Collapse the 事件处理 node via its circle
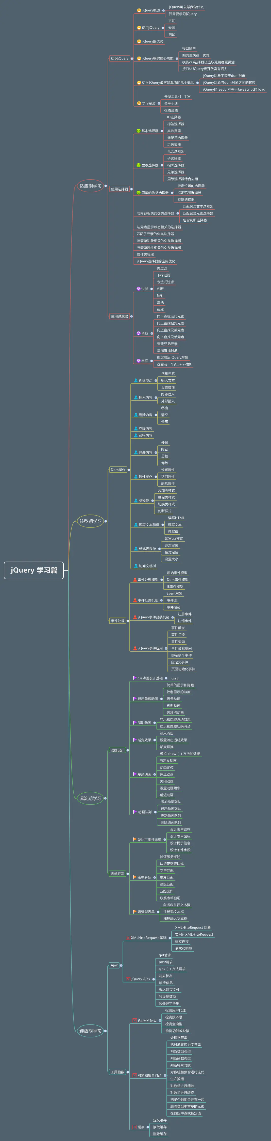271x1141 pixels. [x=128, y=621]
